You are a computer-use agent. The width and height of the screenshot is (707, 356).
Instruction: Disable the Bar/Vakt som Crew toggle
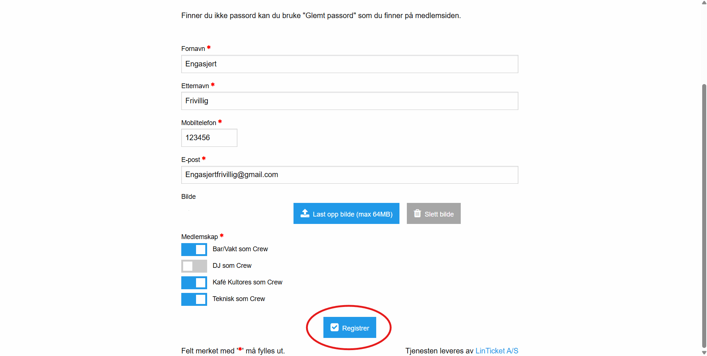pyautogui.click(x=194, y=250)
